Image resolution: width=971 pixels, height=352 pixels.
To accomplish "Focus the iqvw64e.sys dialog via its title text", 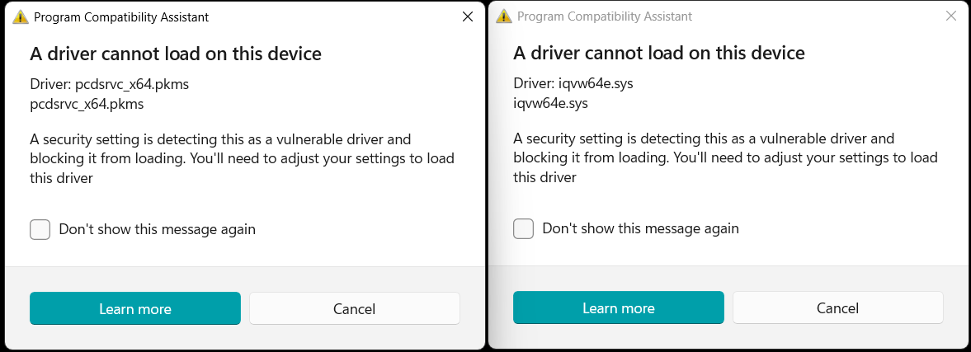I will pos(604,16).
